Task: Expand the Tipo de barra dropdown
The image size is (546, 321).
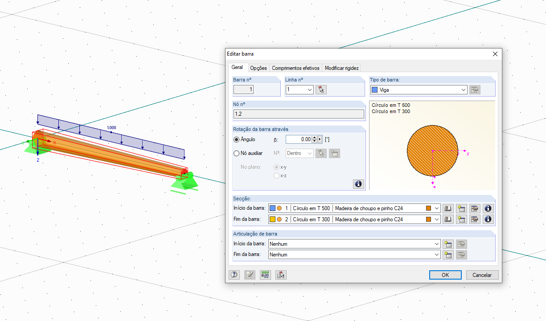Action: coord(464,89)
